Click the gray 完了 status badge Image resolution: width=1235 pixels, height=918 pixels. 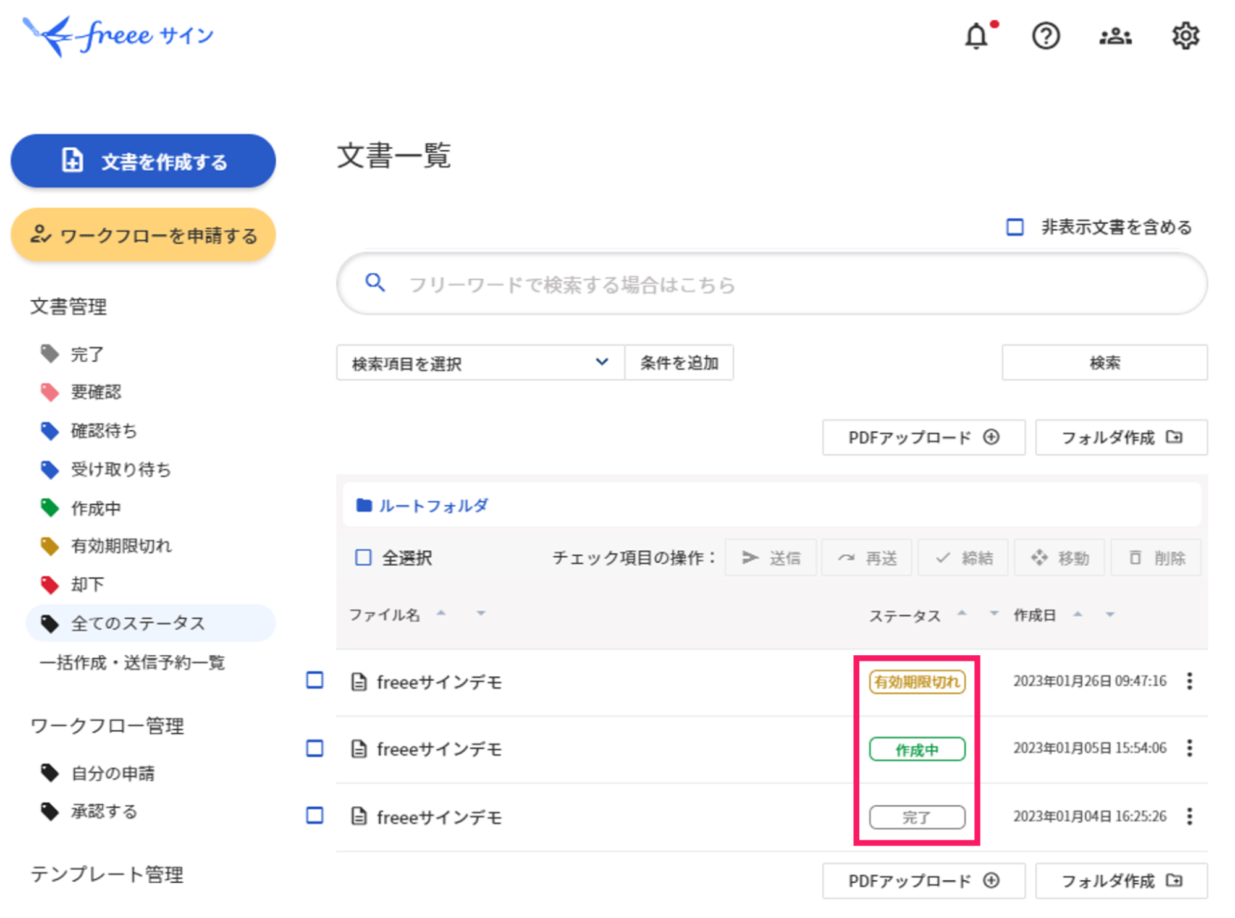[917, 817]
